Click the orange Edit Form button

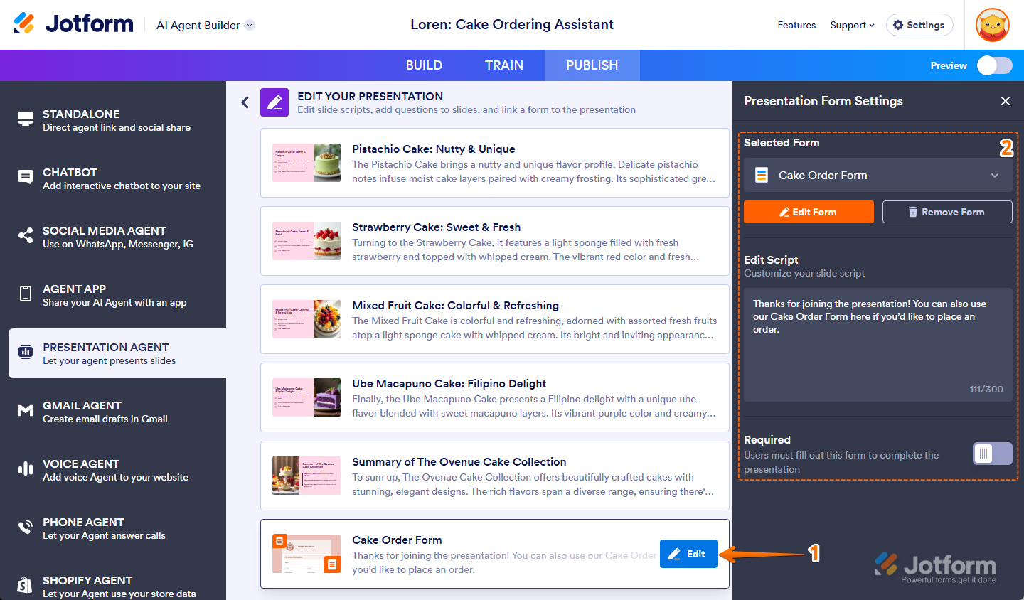coord(809,212)
